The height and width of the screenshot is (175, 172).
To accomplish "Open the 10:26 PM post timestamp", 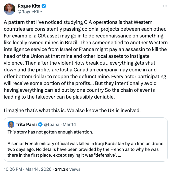I will [x=12, y=169].
